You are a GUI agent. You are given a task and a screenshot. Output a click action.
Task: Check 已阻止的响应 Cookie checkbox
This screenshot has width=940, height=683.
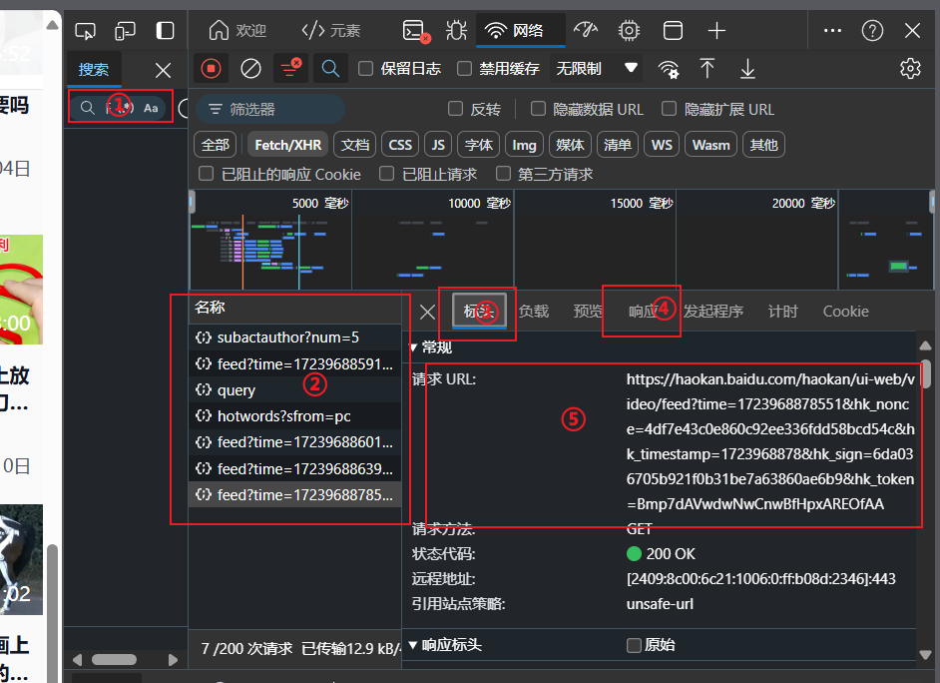coord(206,174)
